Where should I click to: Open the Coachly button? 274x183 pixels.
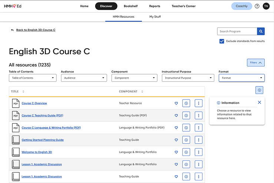click(241, 6)
